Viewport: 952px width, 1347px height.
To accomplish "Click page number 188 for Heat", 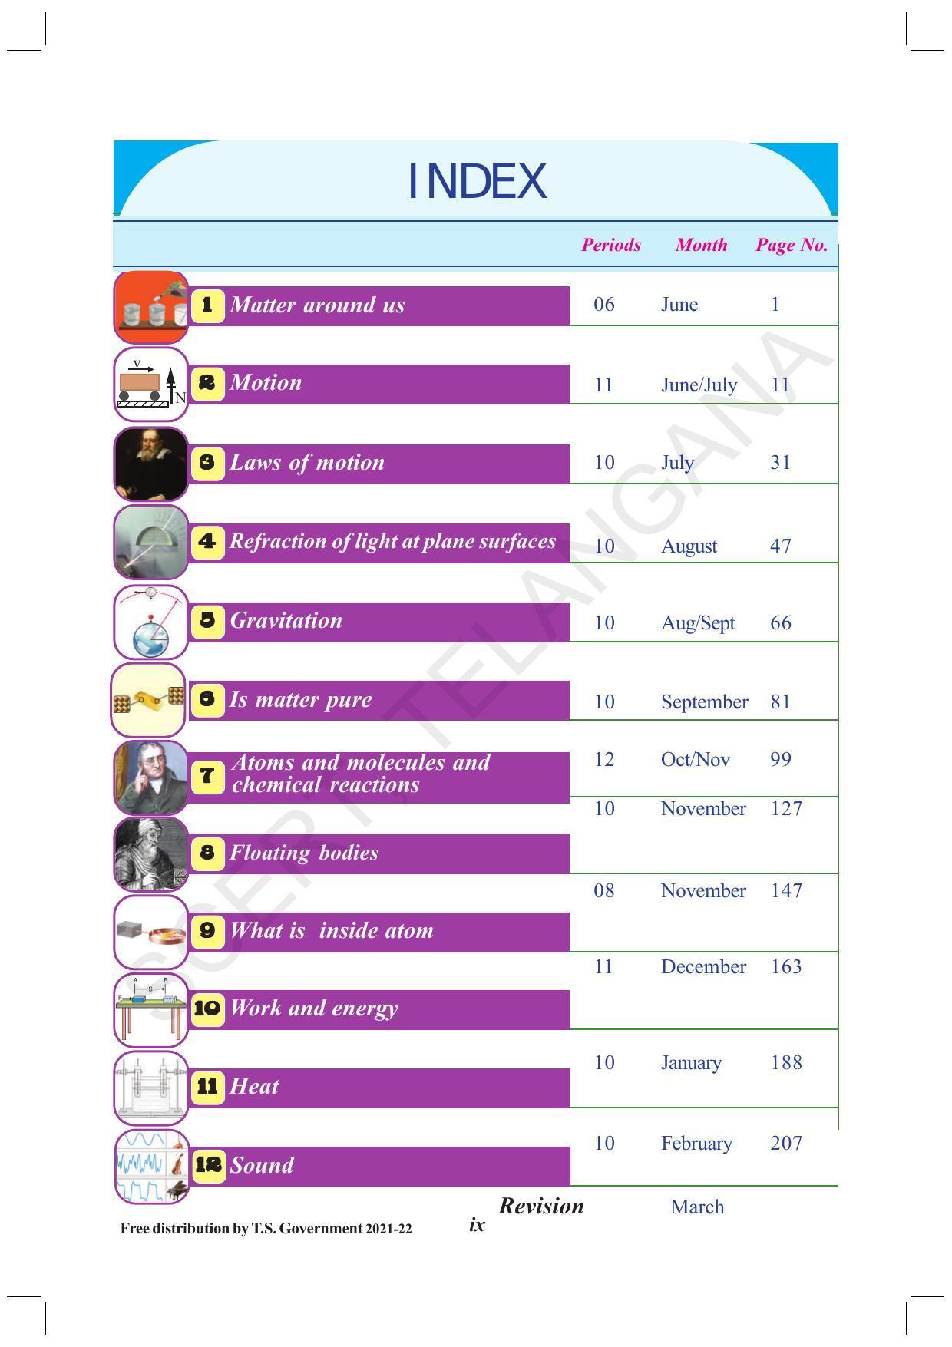I will [x=786, y=1062].
